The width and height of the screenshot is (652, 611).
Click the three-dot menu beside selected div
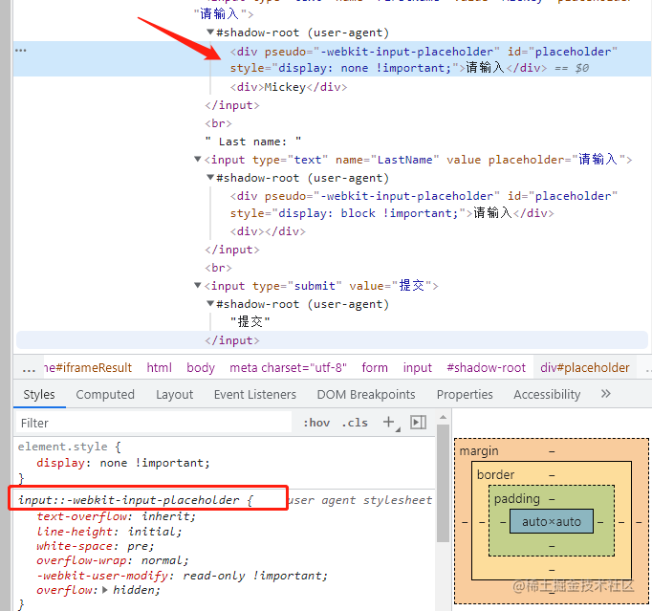[x=20, y=51]
